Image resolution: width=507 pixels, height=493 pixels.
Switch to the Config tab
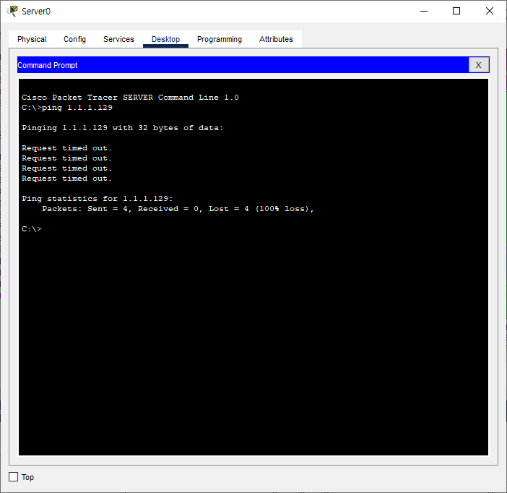(x=74, y=39)
